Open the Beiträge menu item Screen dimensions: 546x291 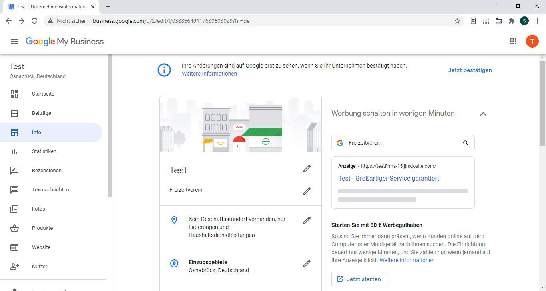tap(51, 113)
